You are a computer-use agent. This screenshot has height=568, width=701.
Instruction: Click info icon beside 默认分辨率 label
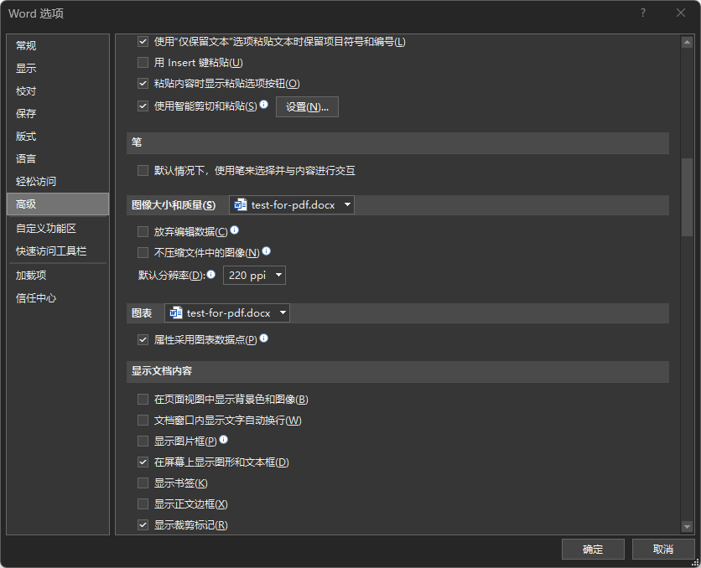click(211, 274)
